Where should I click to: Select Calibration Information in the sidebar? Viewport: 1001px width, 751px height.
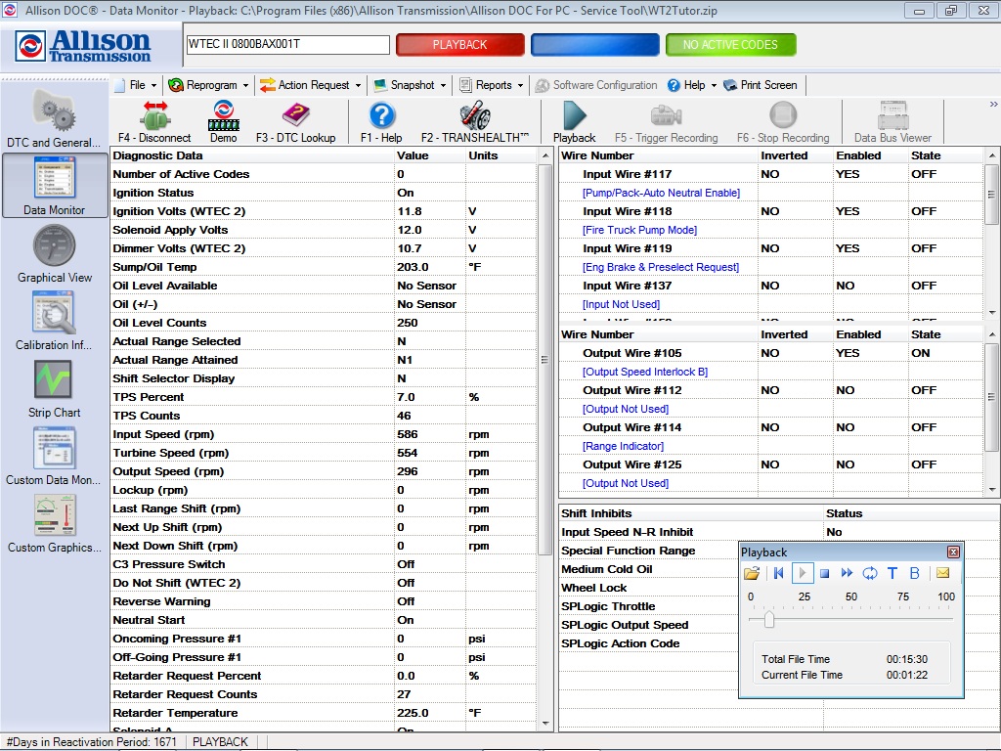pos(54,318)
